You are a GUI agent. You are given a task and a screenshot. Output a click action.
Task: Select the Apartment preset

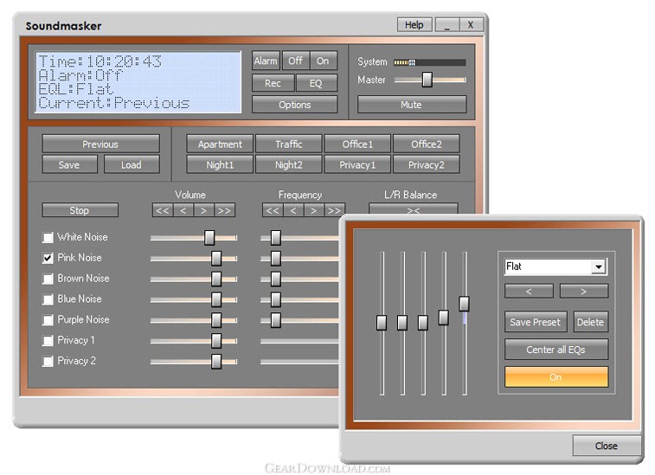220,144
